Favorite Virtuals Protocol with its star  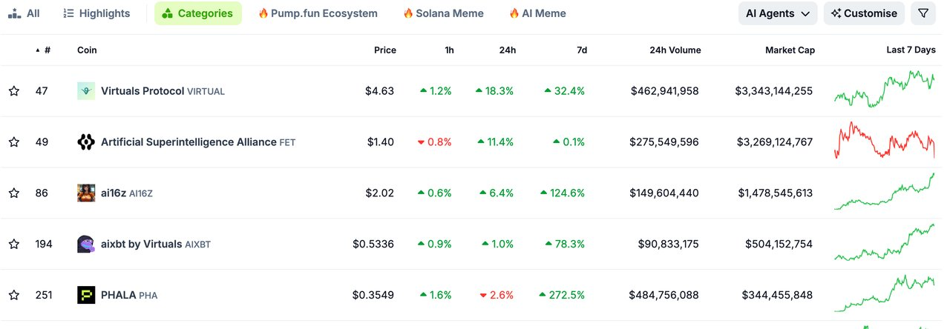[14, 91]
